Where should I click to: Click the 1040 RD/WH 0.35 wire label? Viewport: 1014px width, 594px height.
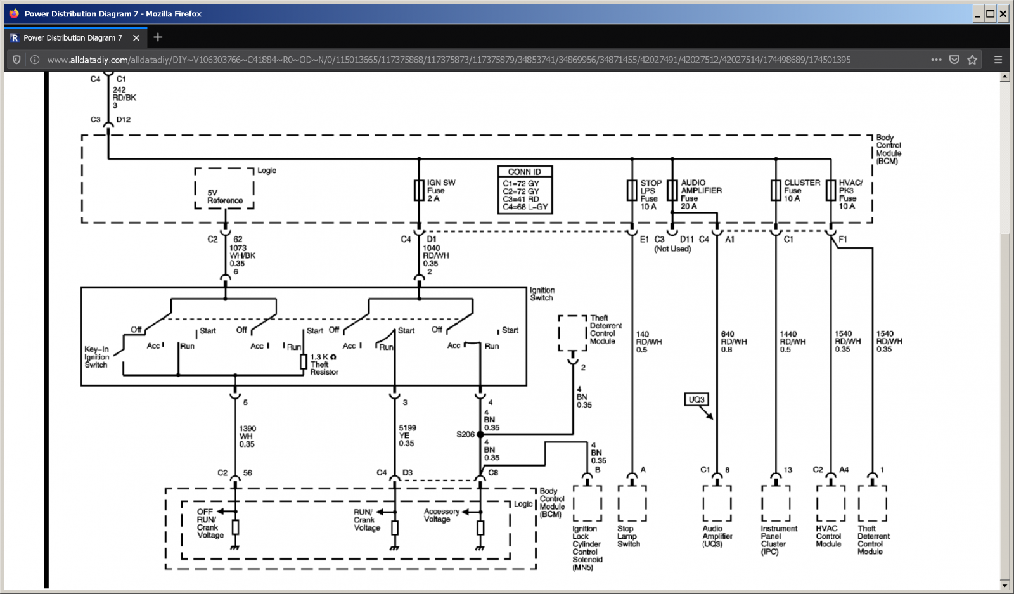[435, 255]
